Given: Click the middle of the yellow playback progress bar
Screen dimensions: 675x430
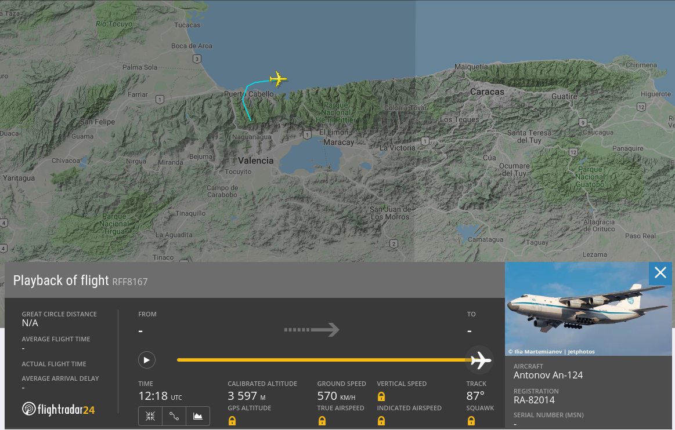Looking at the screenshot, I should (324, 360).
